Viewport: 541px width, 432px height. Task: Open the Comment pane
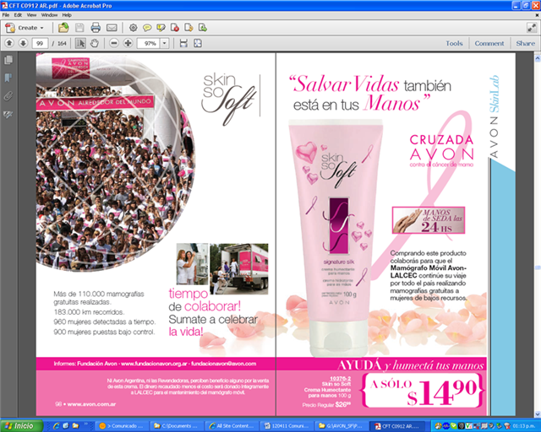(489, 43)
